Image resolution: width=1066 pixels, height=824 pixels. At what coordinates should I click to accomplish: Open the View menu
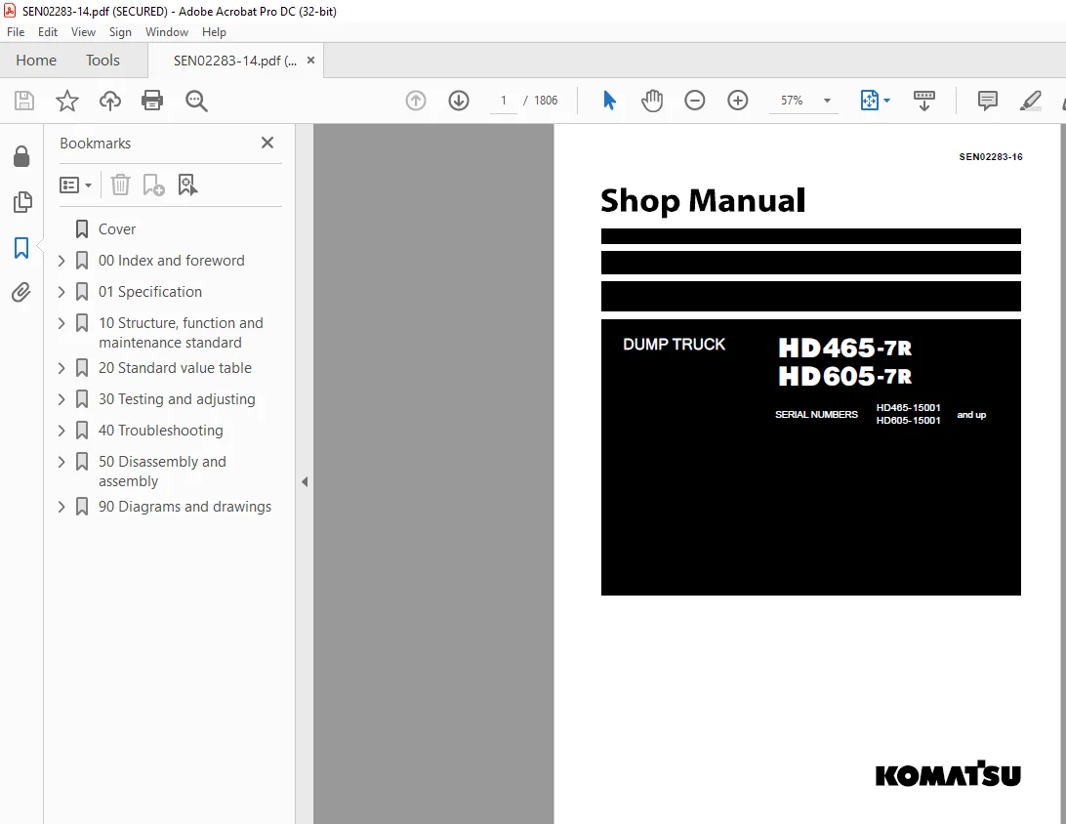click(83, 32)
